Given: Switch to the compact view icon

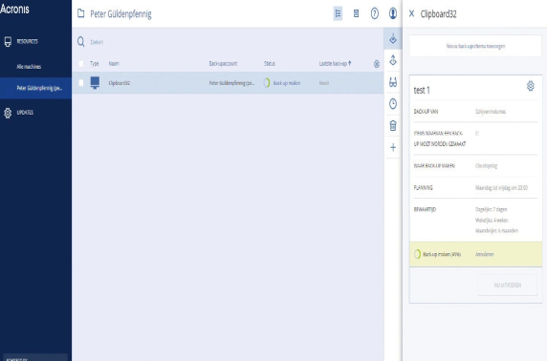Looking at the screenshot, I should [356, 13].
